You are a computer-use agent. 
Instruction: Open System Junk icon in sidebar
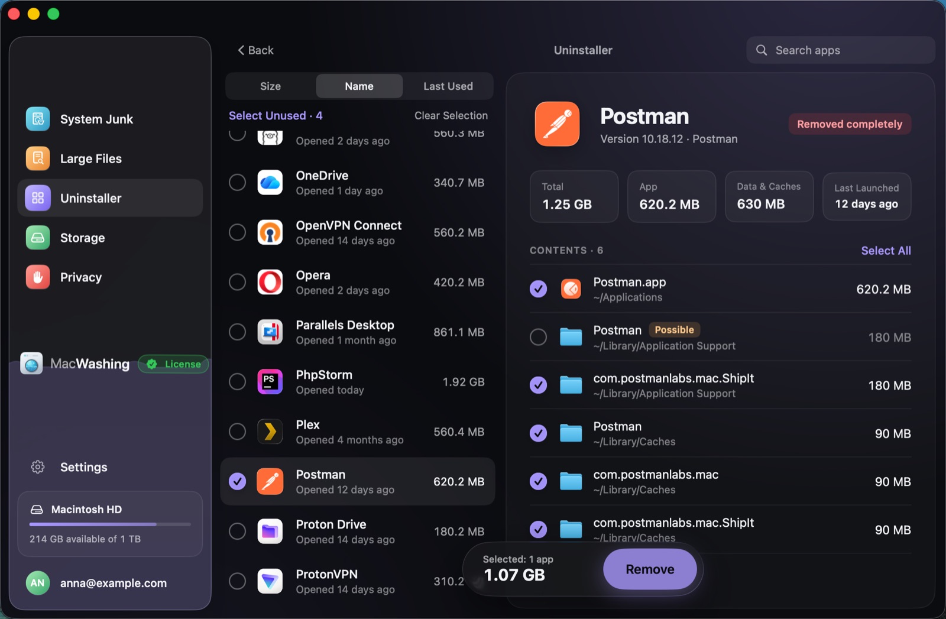[38, 119]
